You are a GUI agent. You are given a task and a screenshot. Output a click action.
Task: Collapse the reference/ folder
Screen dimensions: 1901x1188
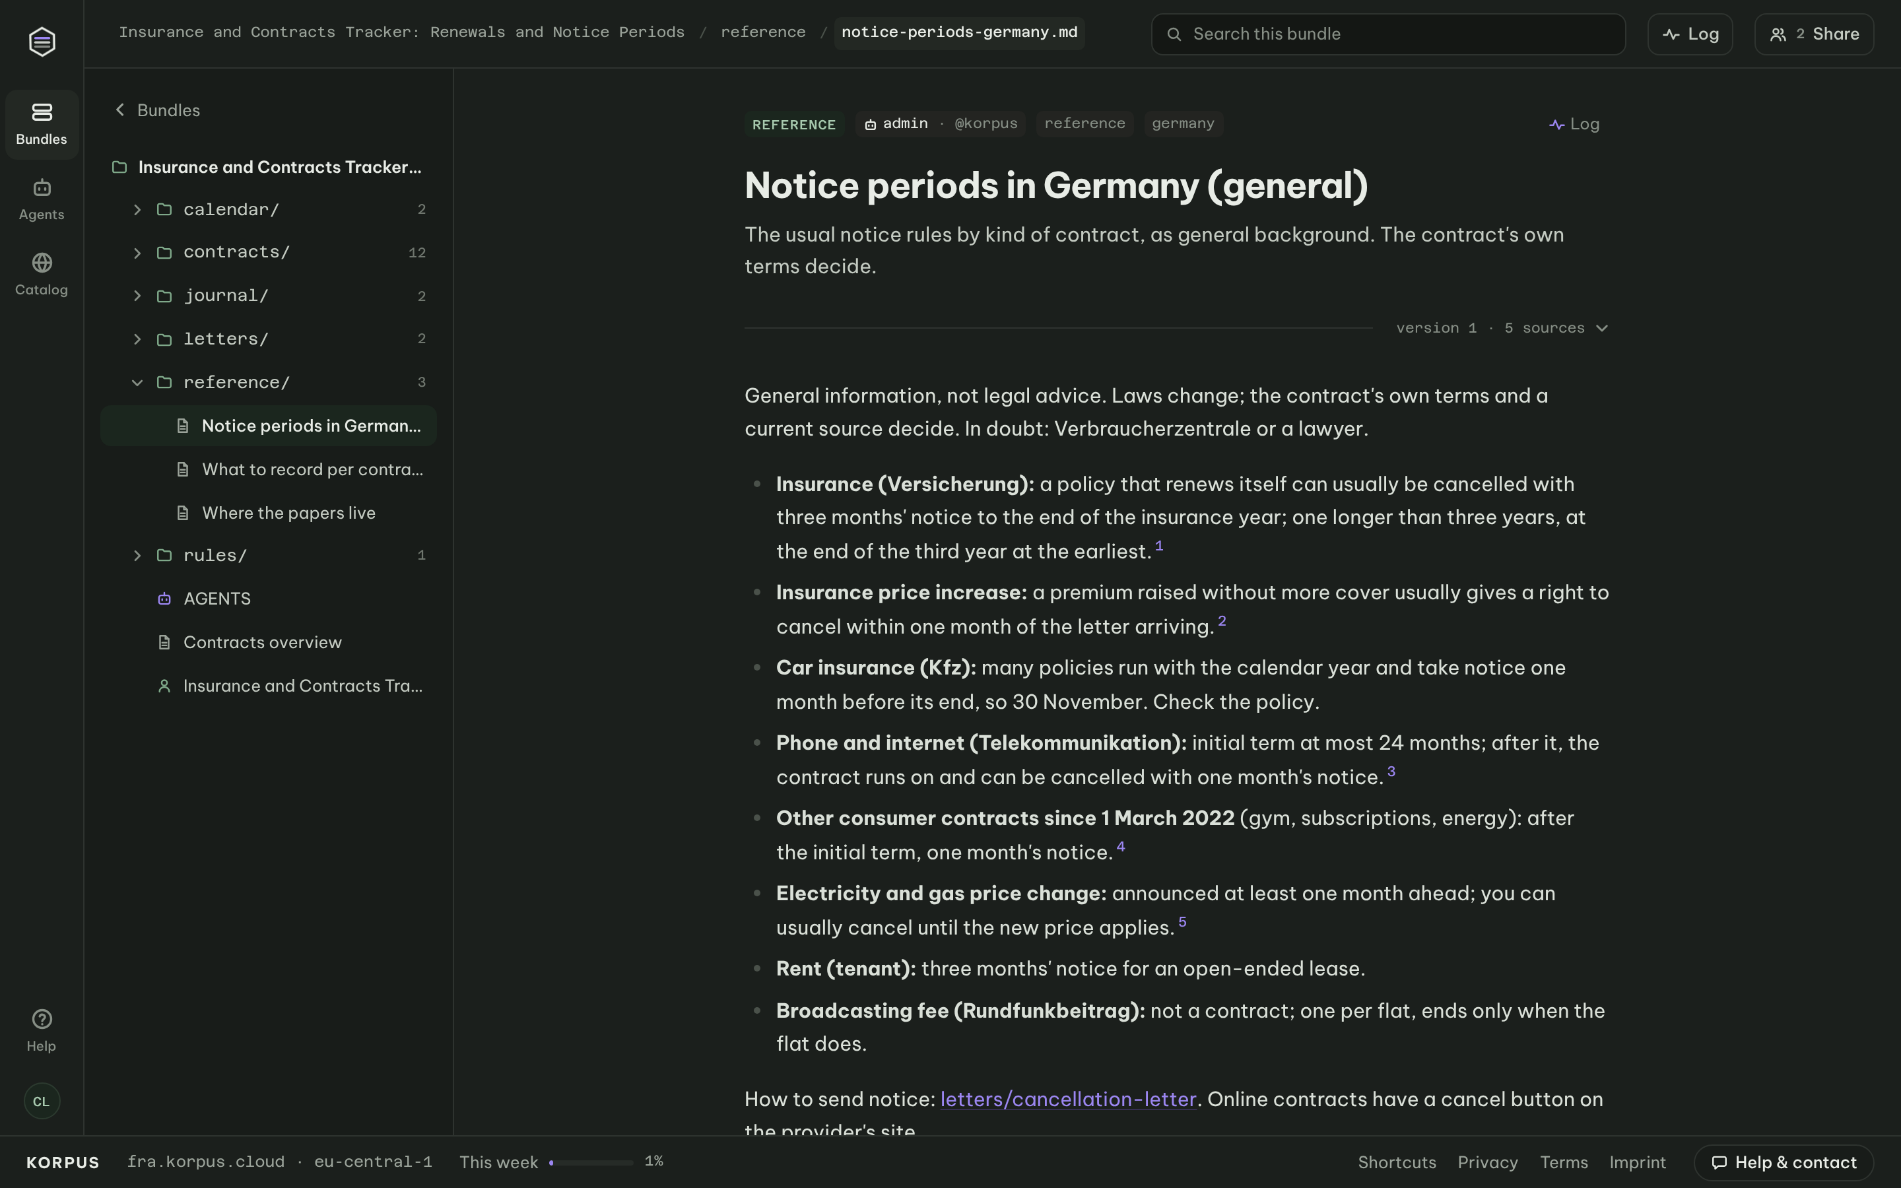268,382
